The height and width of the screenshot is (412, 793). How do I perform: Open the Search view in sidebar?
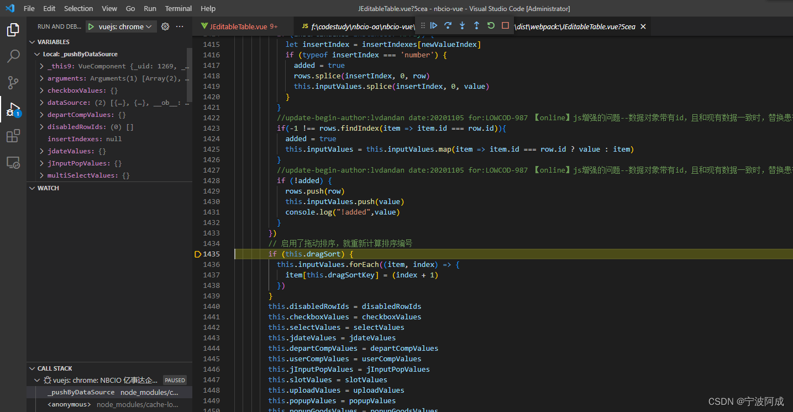click(x=13, y=56)
